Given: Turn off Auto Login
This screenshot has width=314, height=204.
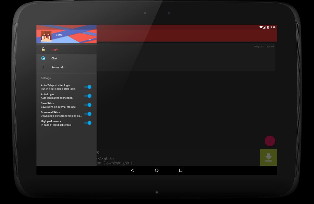Looking at the screenshot, I should (x=88, y=96).
